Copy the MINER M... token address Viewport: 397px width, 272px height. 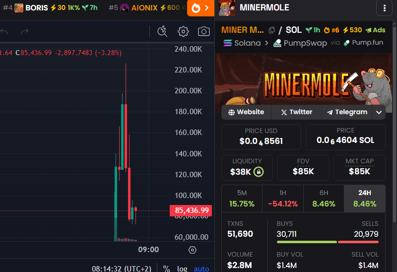point(271,30)
